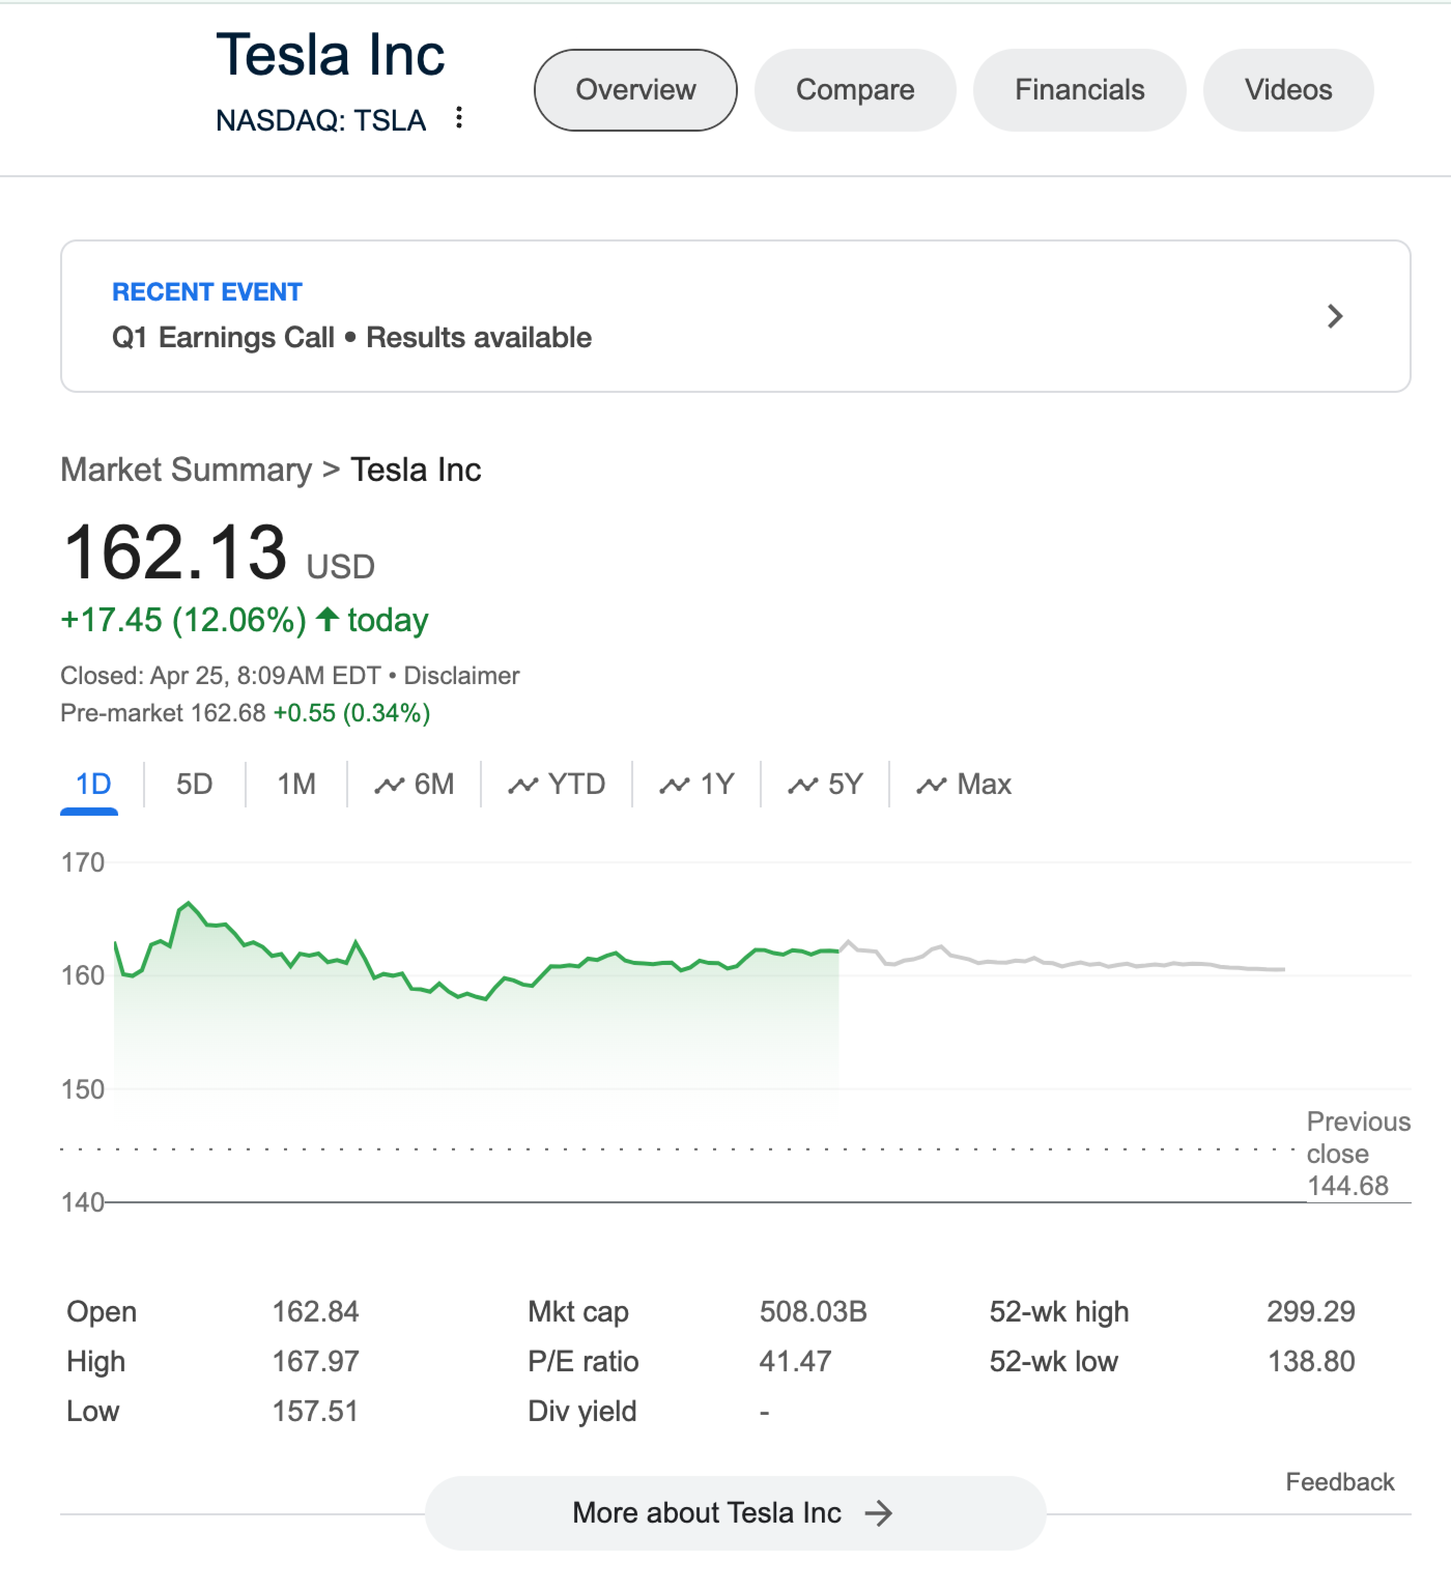Select the Overview pill button
Screen dimensions: 1451x1590
pyautogui.click(x=636, y=90)
